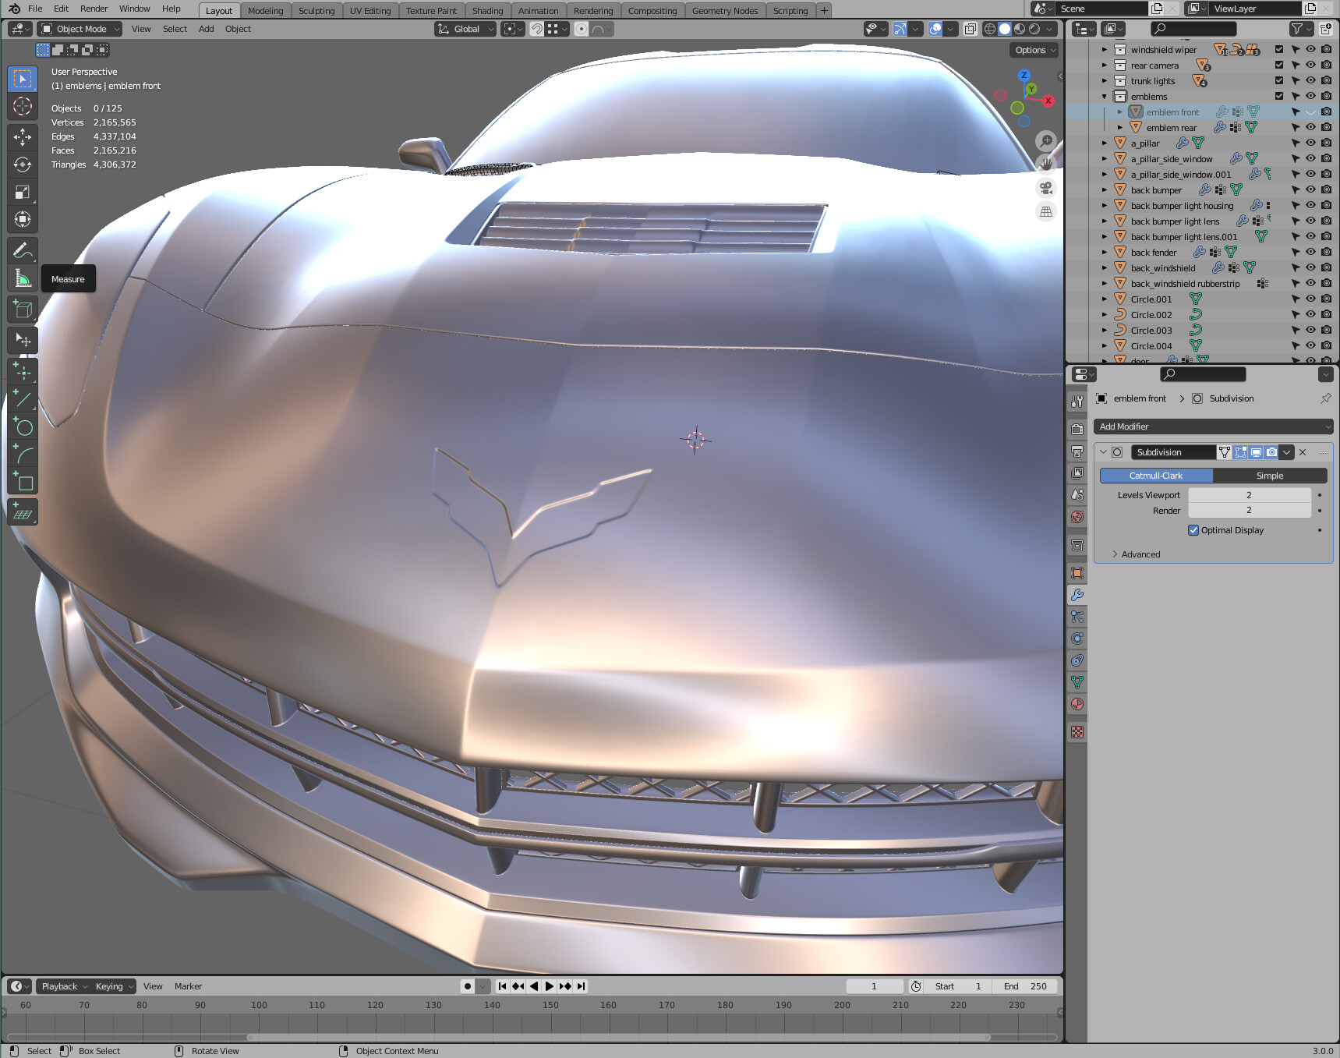Toggle windshield wiper collection exclude checkbox

click(1279, 49)
